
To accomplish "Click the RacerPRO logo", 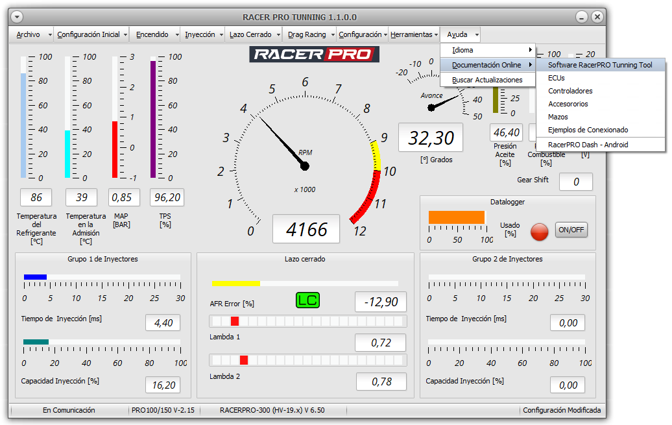I will [x=314, y=55].
